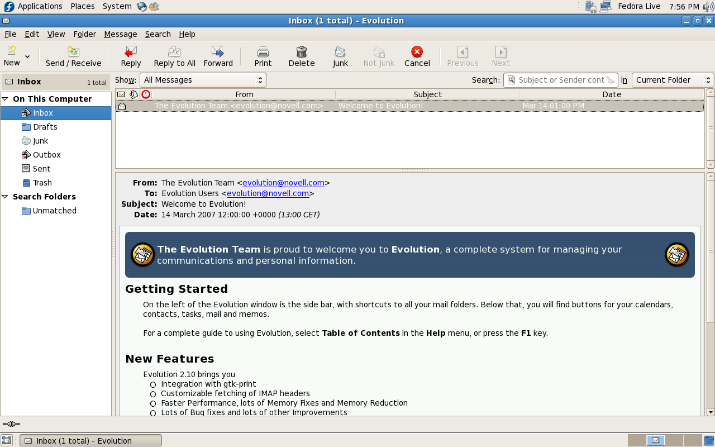This screenshot has height=447, width=715.
Task: Click the offline/online connection status icon
Action: pos(11,424)
